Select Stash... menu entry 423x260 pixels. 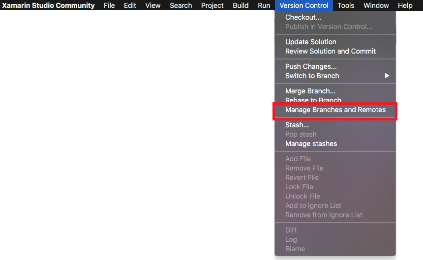point(335,125)
